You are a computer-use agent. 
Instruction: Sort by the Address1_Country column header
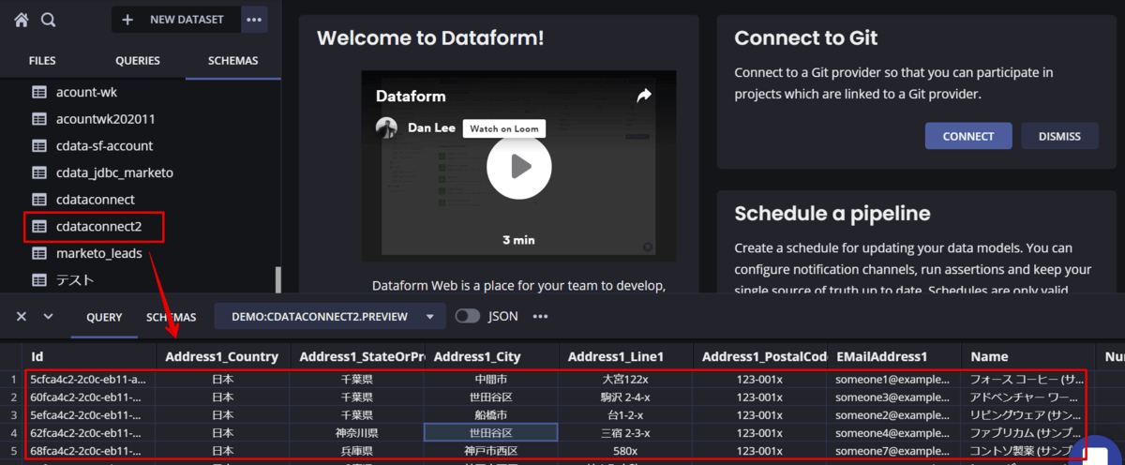[x=222, y=357]
